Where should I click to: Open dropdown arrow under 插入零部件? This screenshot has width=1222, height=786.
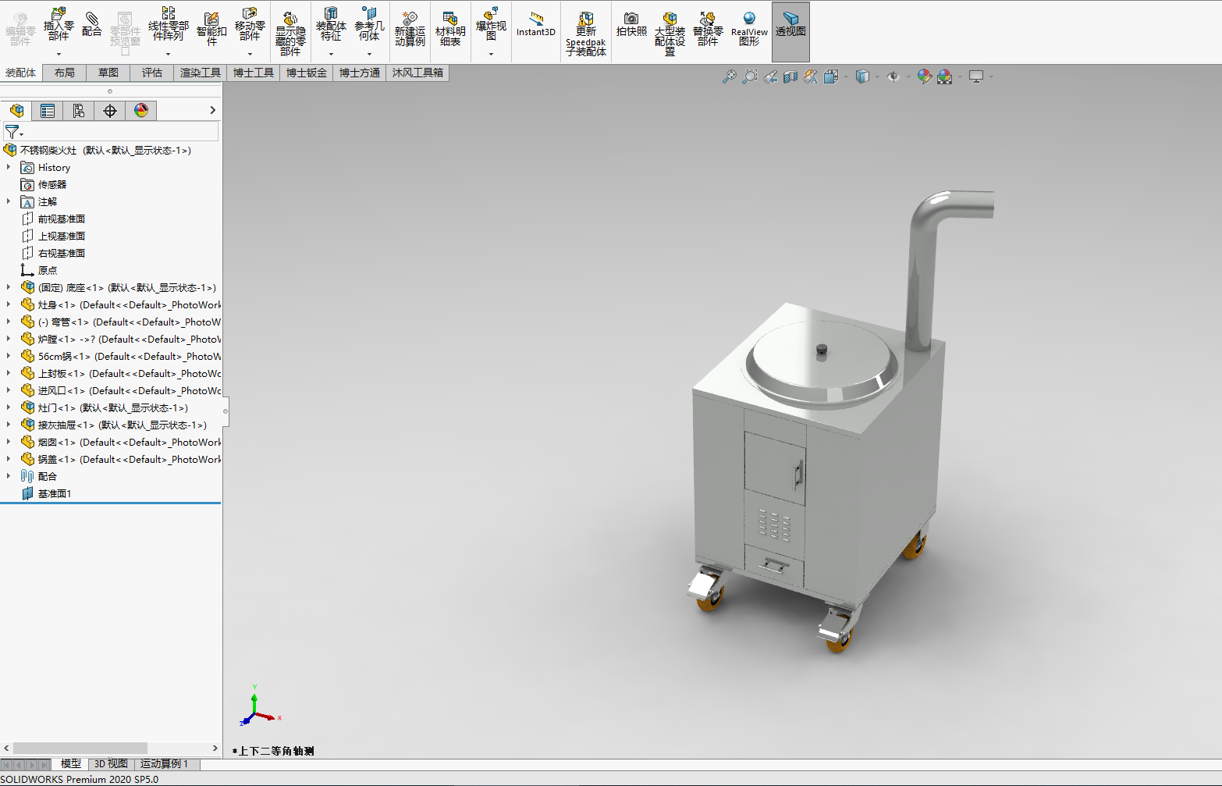pos(59,54)
